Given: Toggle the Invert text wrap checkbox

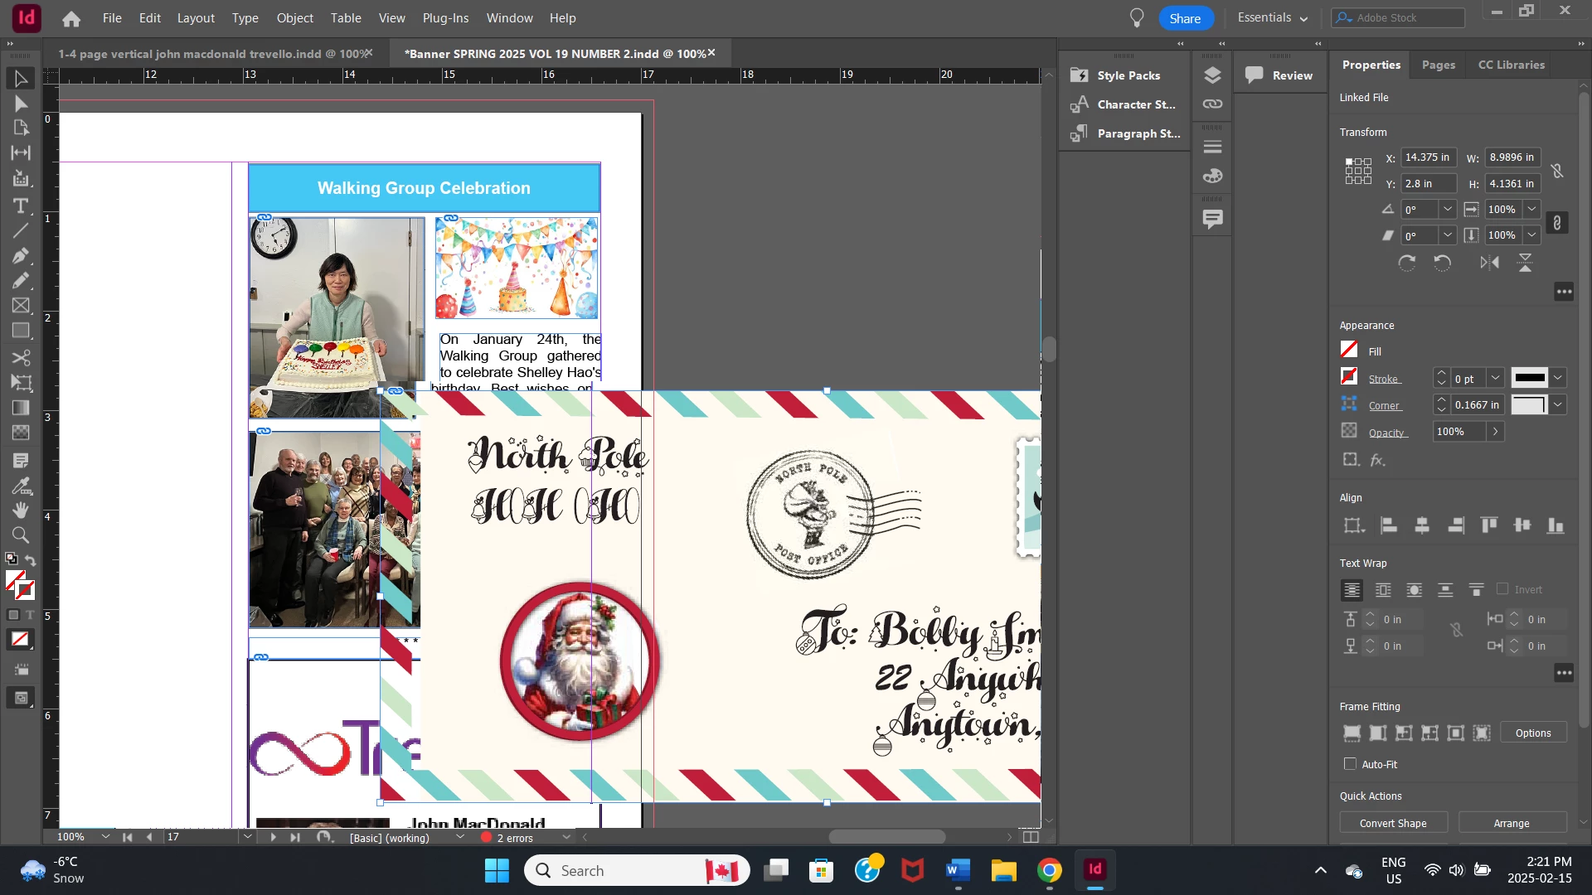Looking at the screenshot, I should coord(1502,589).
